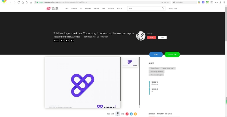227x117 pixels.
Task: Click the blue 收藏 collect button
Action: [156, 55]
